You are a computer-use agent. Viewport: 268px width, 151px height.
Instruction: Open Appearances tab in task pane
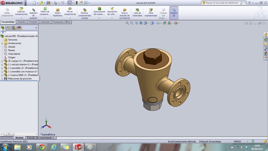tap(266, 53)
